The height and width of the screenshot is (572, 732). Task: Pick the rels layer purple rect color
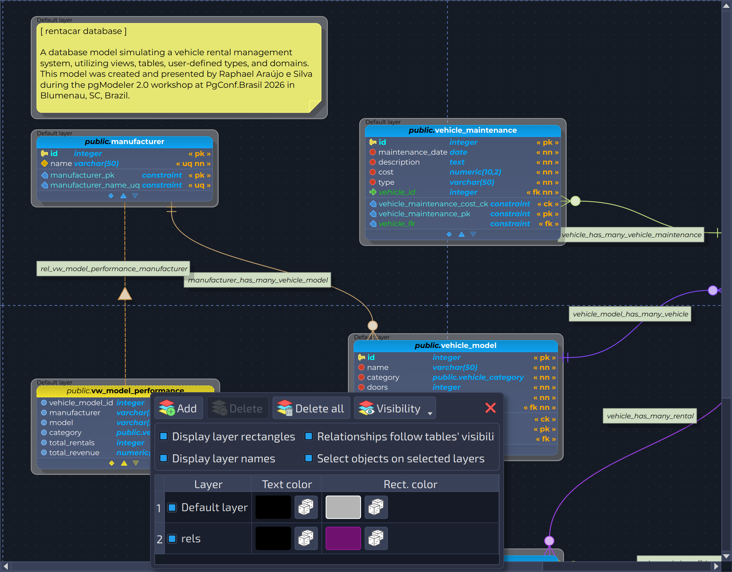343,538
